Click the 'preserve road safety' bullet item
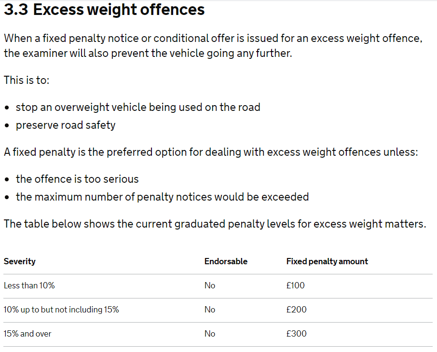Screen dimensions: 437x352 click(x=66, y=125)
